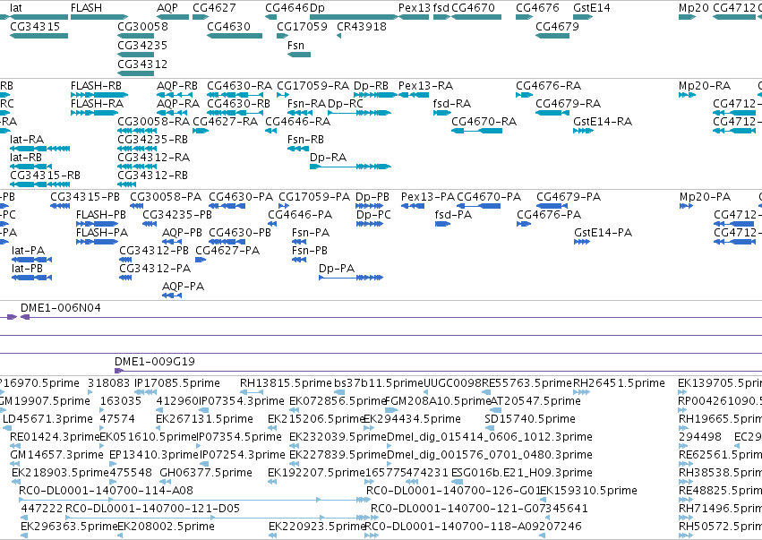Click the SD15740.5prime EST label
This screenshot has height=540, width=762.
coord(530,419)
